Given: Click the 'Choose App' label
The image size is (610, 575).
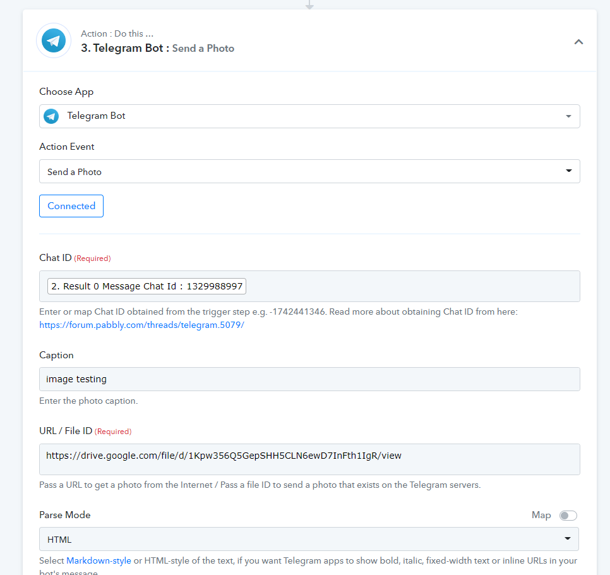Looking at the screenshot, I should click(x=66, y=92).
